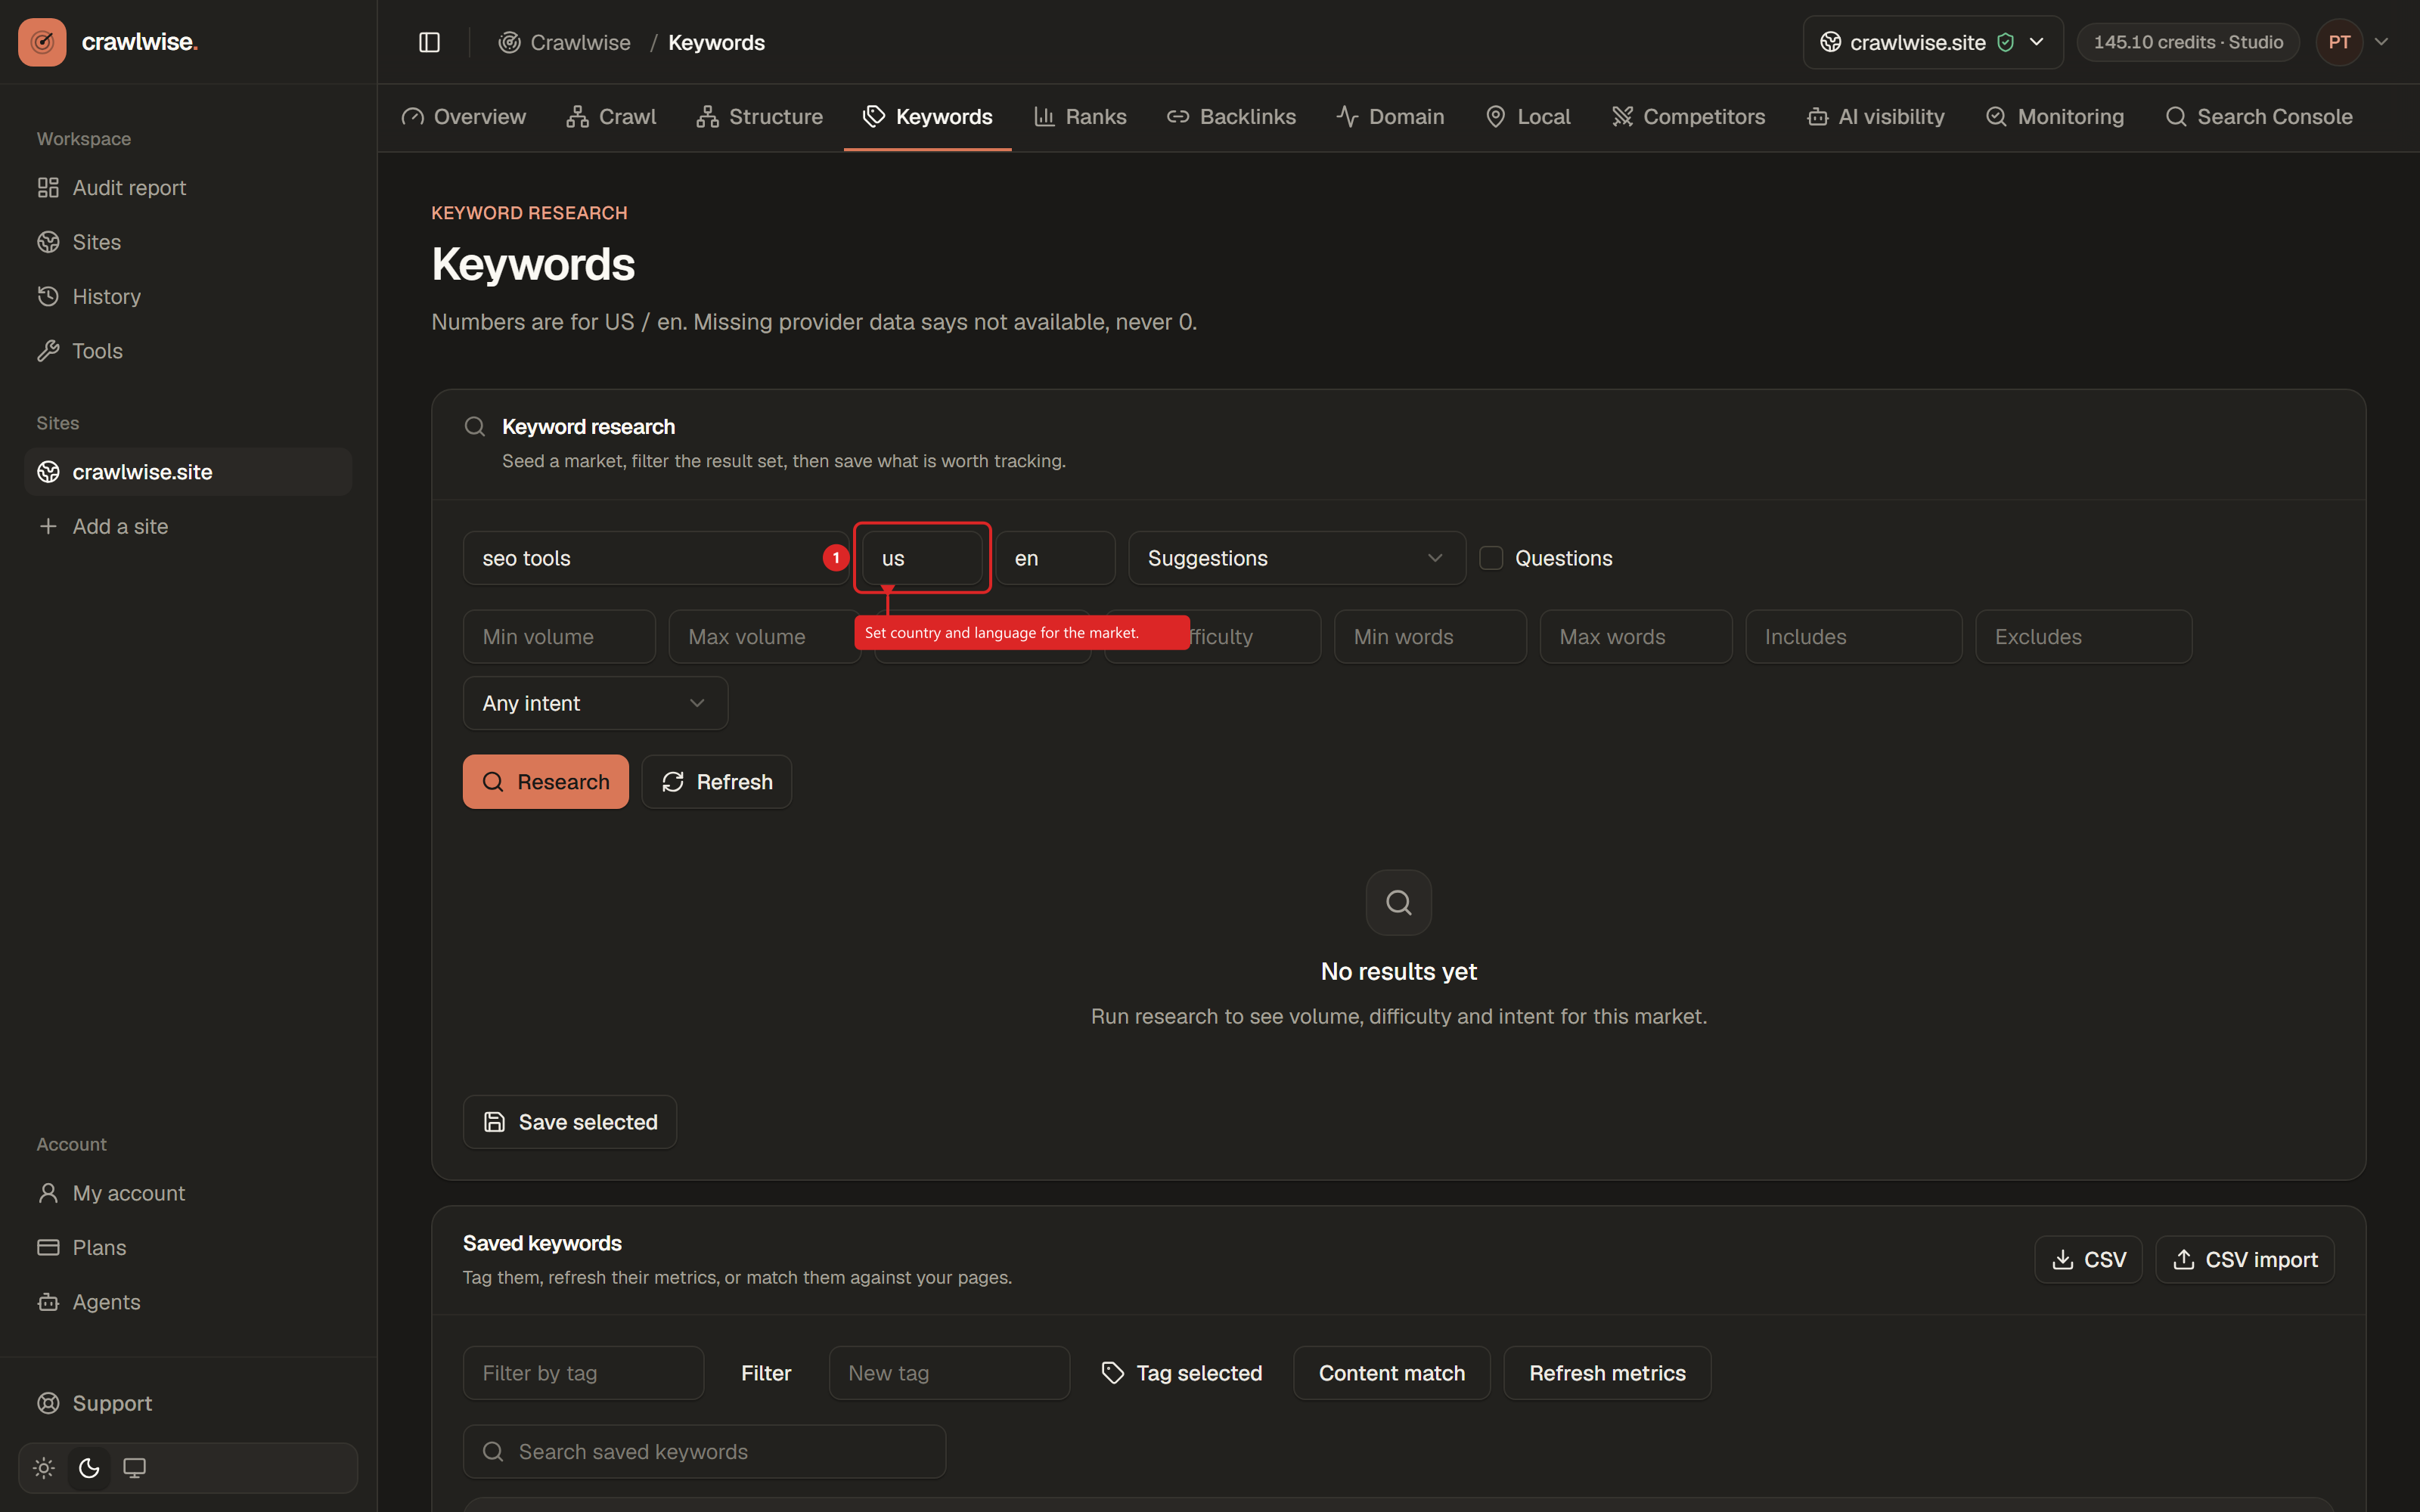
Task: Click the language field containing en
Action: click(x=1055, y=558)
